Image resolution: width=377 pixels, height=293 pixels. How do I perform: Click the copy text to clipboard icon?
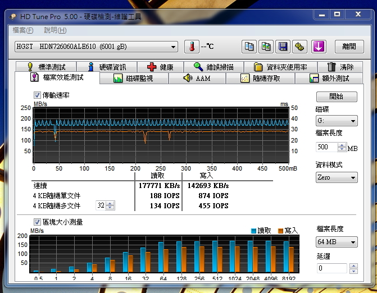click(x=250, y=47)
